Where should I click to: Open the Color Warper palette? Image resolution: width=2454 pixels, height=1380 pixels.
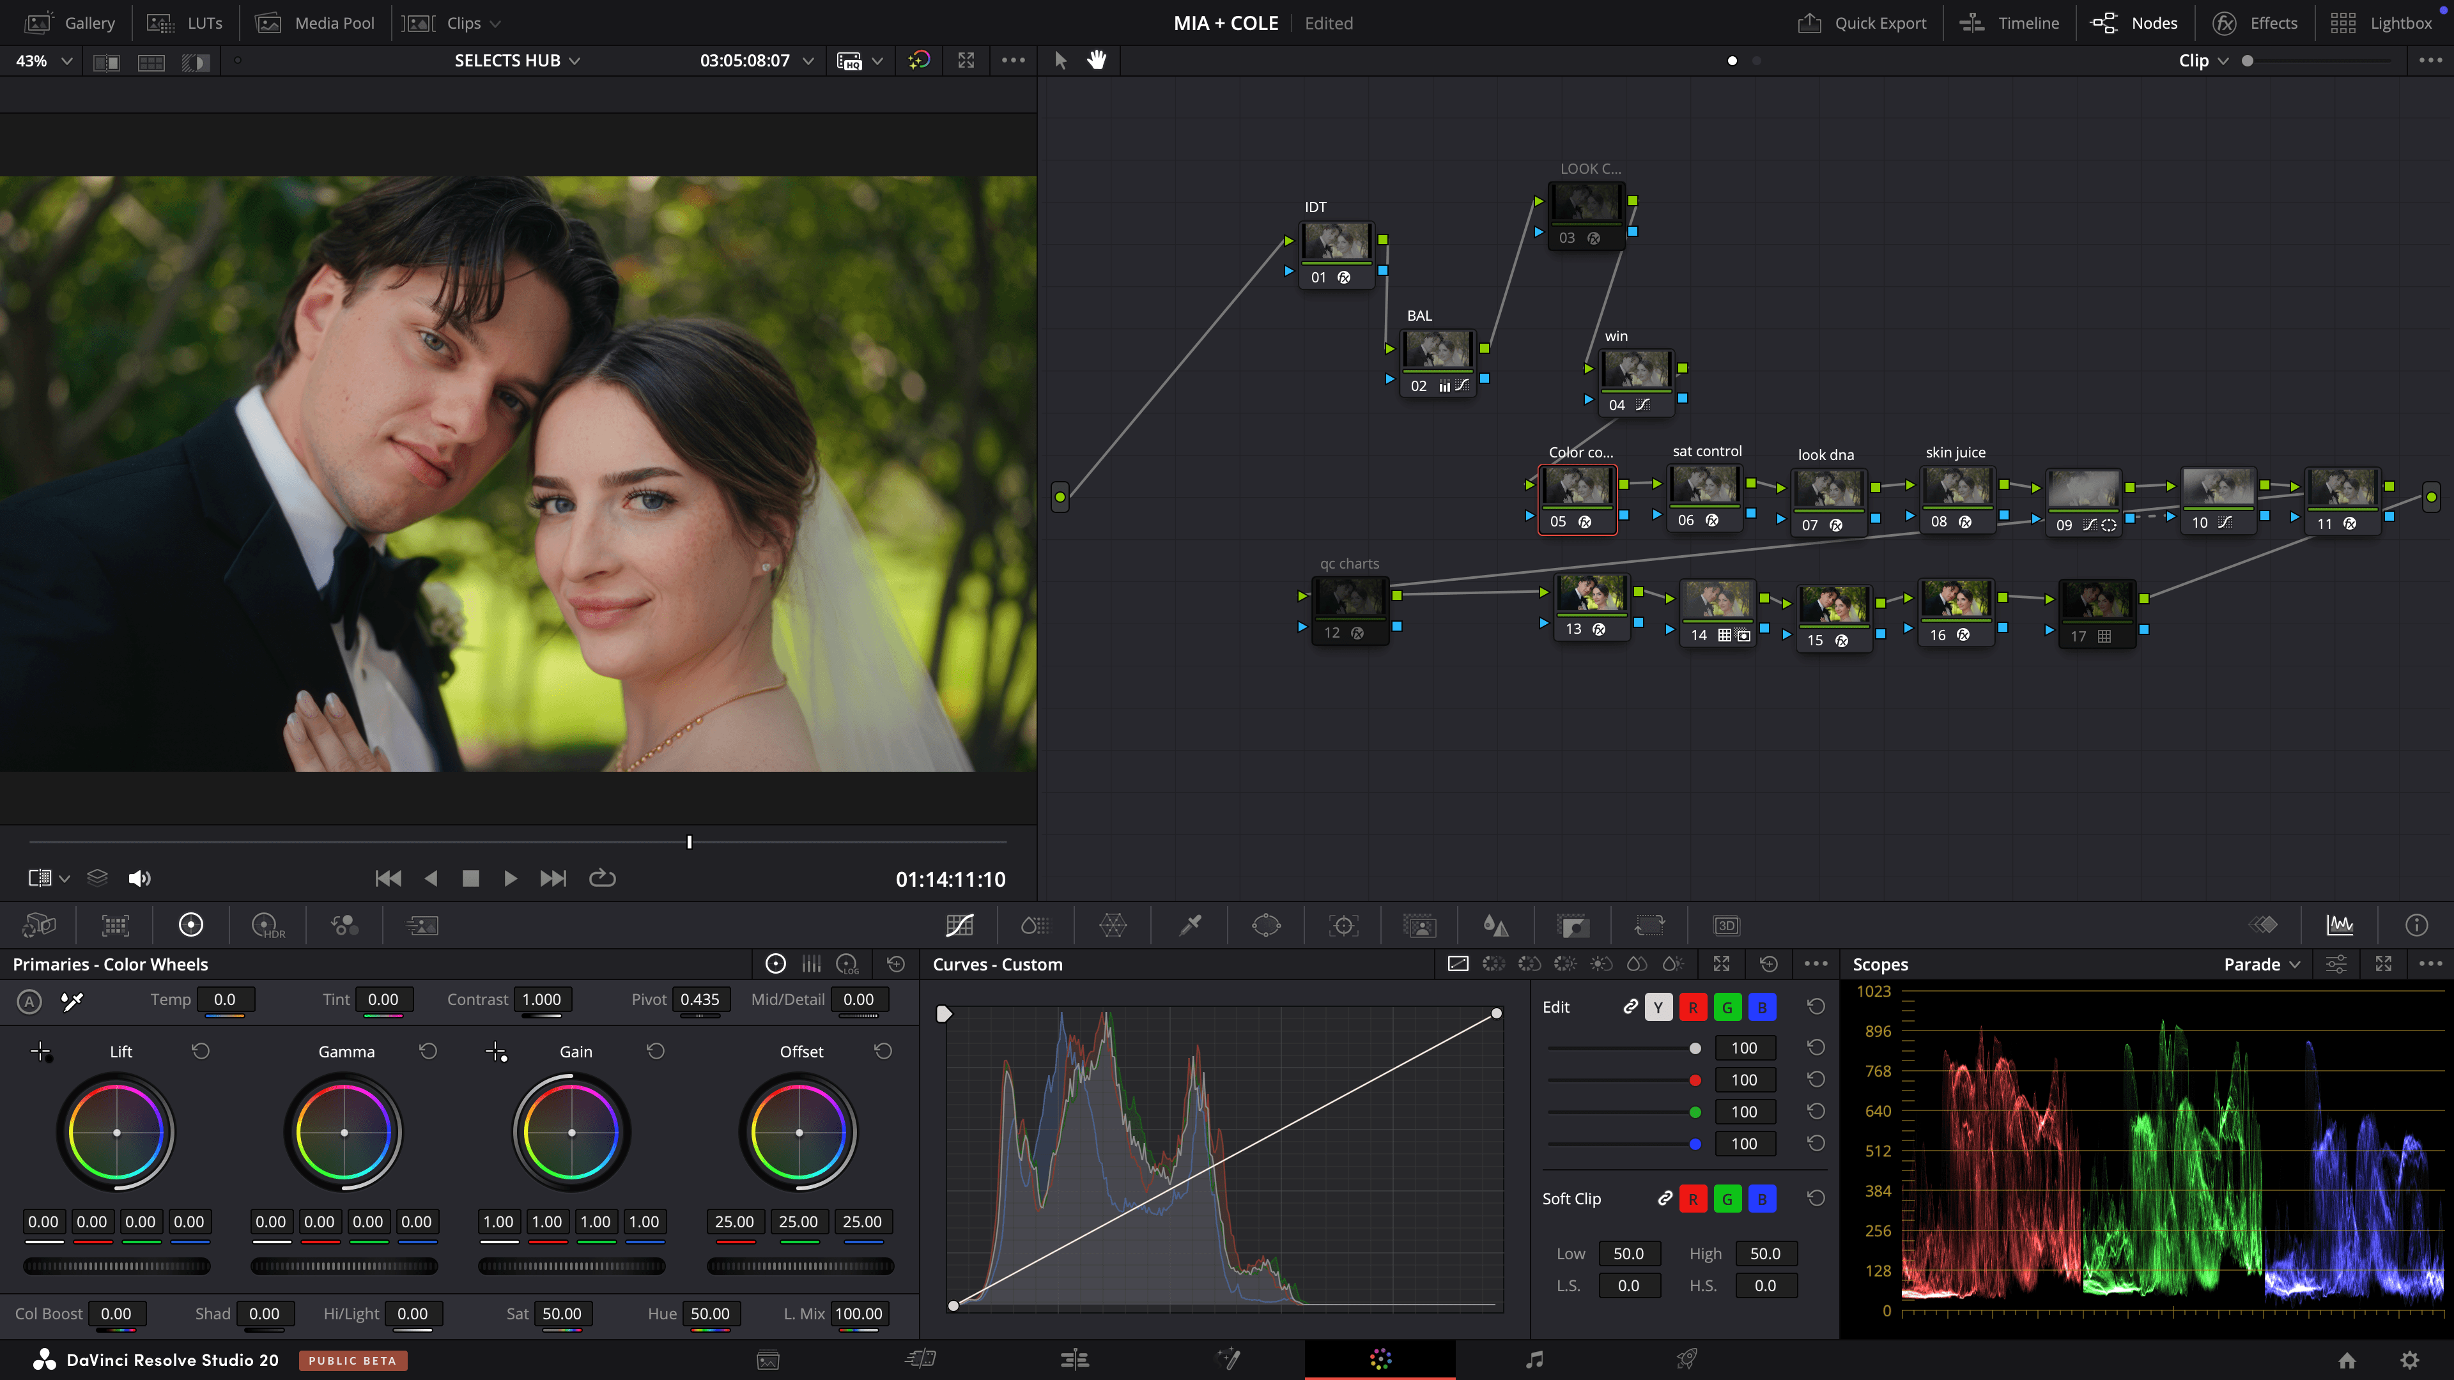point(1113,924)
